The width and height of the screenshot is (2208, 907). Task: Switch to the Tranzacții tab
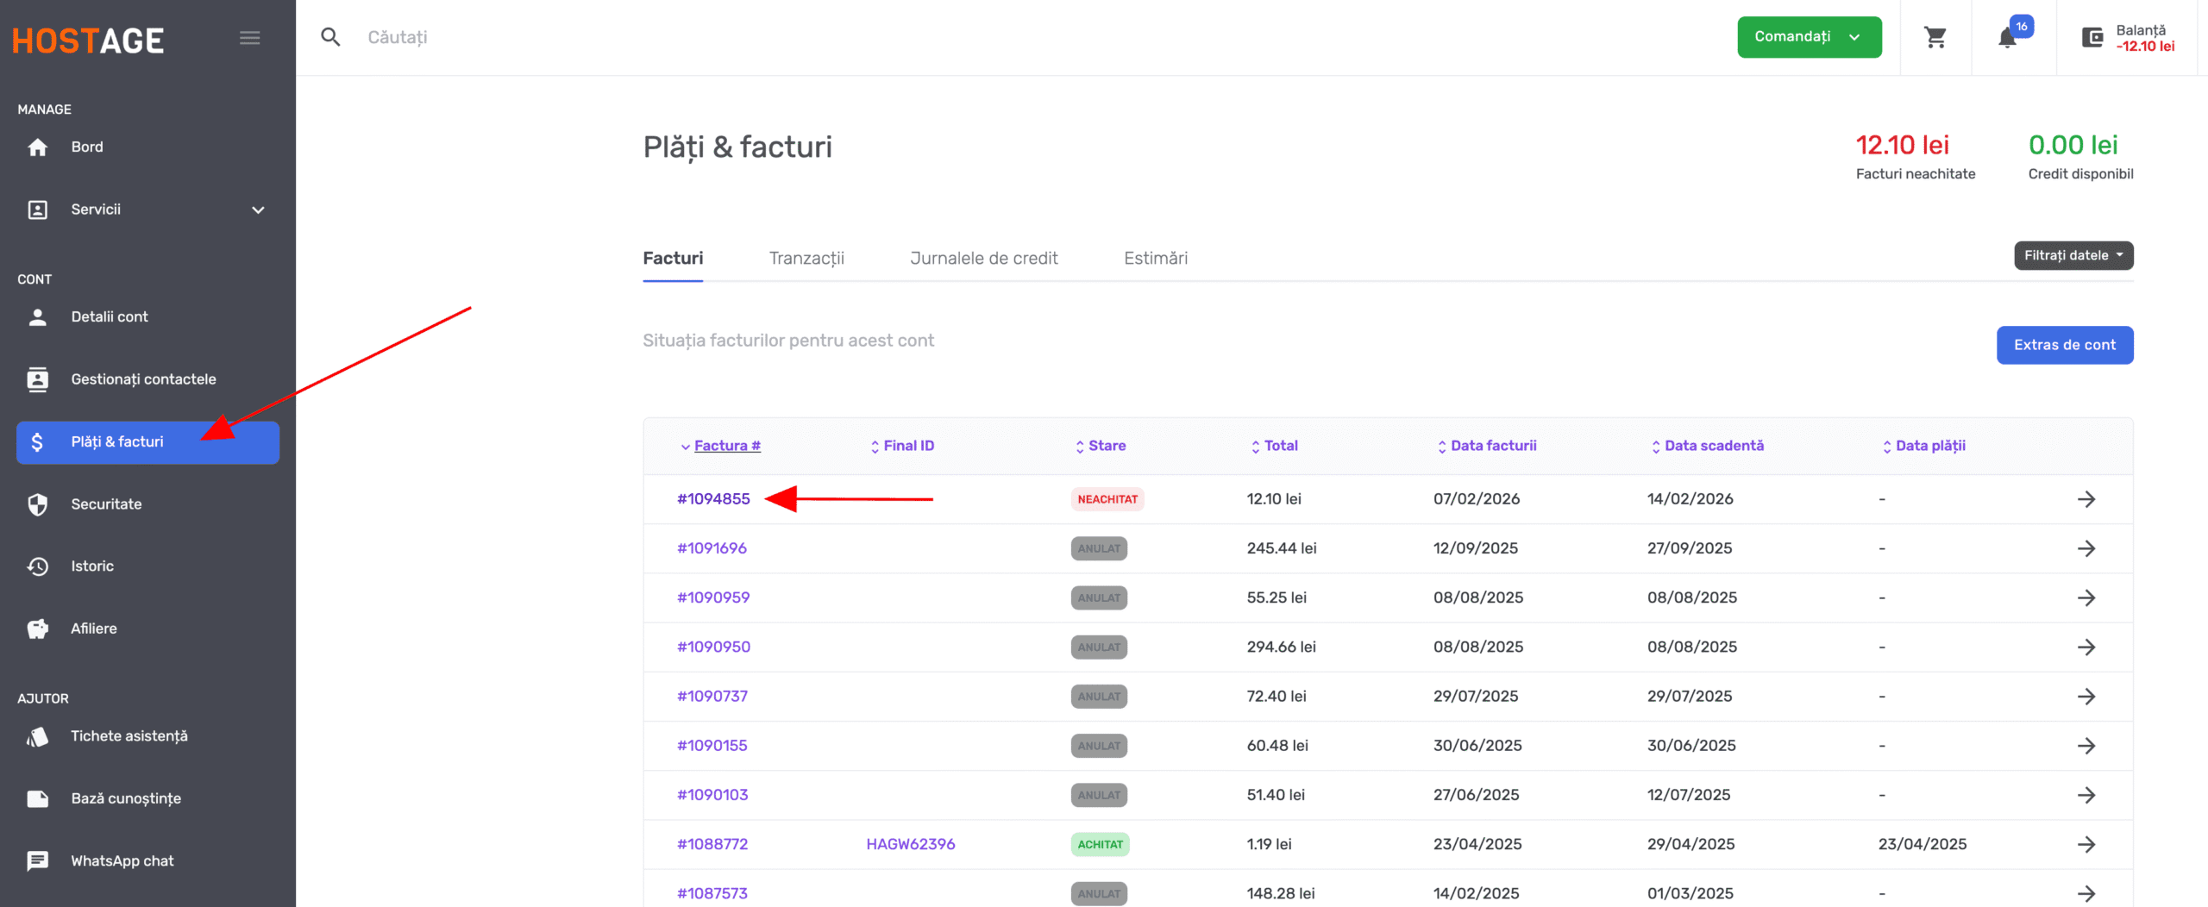pos(806,258)
